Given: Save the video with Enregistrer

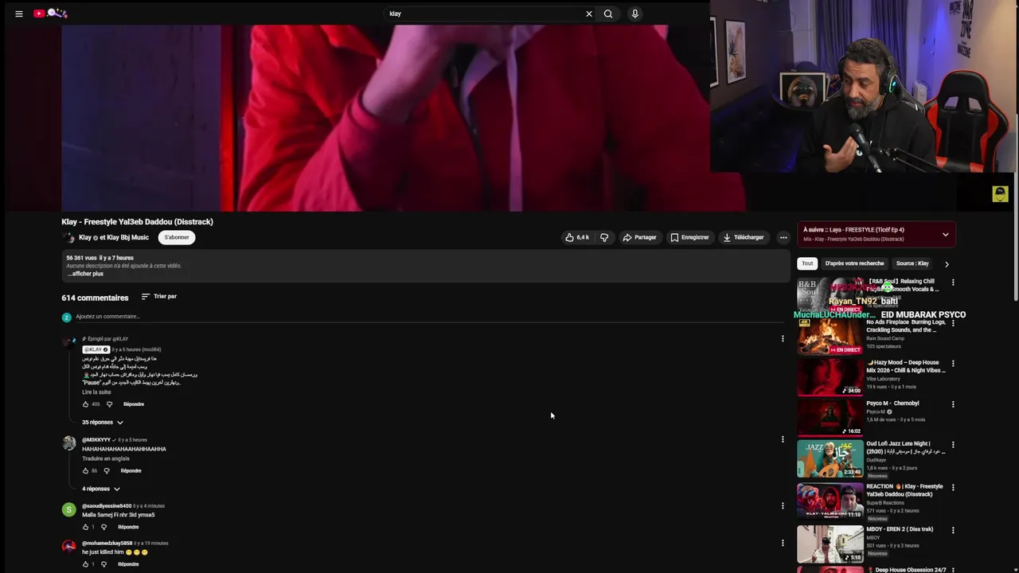Looking at the screenshot, I should [689, 237].
